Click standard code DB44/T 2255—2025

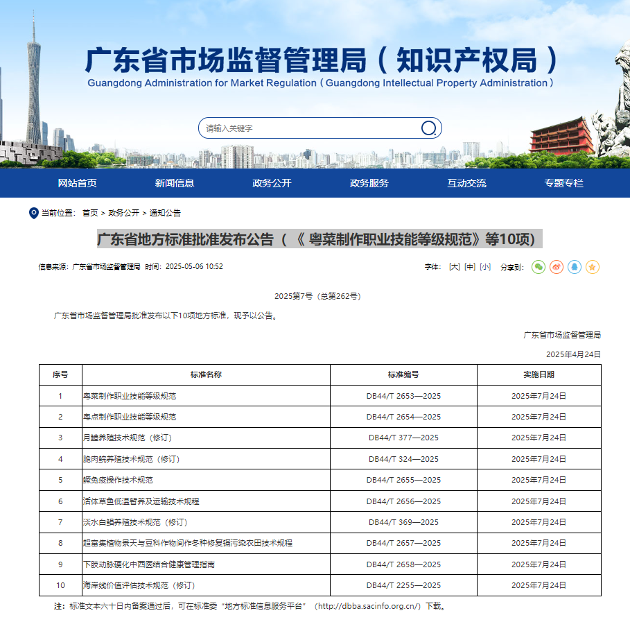403,585
